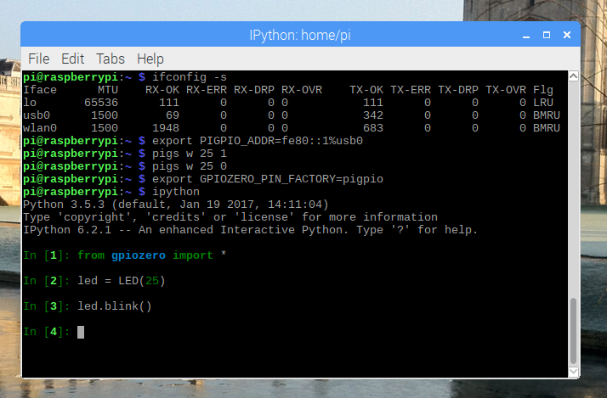Viewport: 607px width, 398px height.
Task: Click 'export GPIOZERO_PIN_FACTORY=pigpio' command
Action: 268,179
